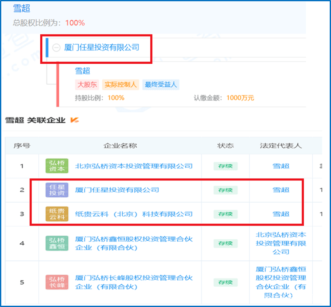331x307 pixels.
Task: Click row number 5 in the table
Action: click(22, 282)
